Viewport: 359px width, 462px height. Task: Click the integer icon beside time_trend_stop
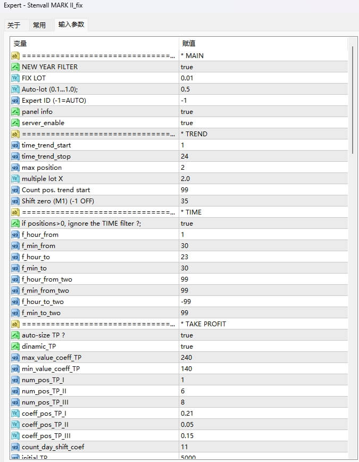[x=15, y=156]
